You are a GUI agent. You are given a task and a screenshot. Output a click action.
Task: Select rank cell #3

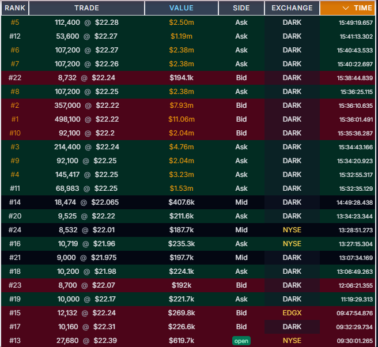[15, 147]
